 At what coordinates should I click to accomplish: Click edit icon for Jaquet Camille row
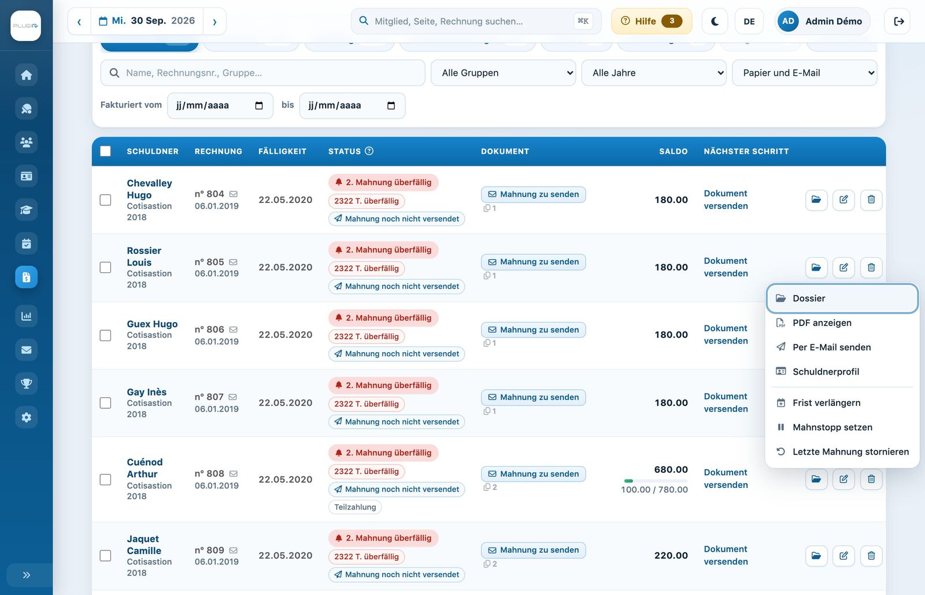[843, 556]
